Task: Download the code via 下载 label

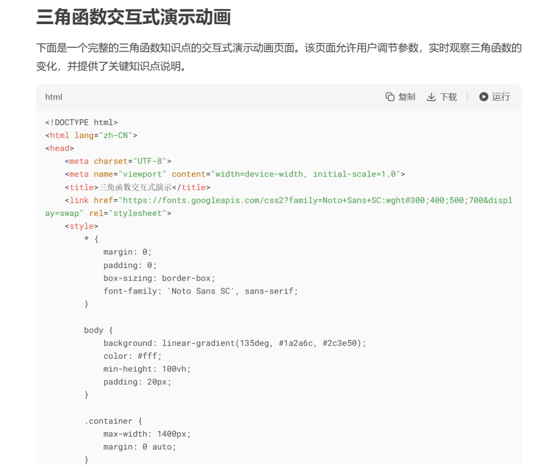Action: (448, 97)
